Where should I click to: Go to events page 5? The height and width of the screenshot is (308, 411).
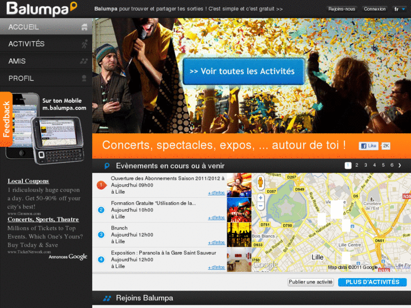click(x=383, y=165)
